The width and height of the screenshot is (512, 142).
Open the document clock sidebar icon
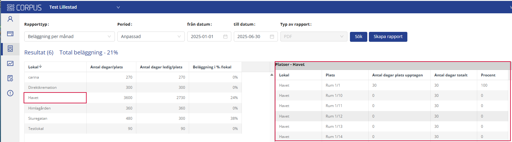(x=10, y=78)
